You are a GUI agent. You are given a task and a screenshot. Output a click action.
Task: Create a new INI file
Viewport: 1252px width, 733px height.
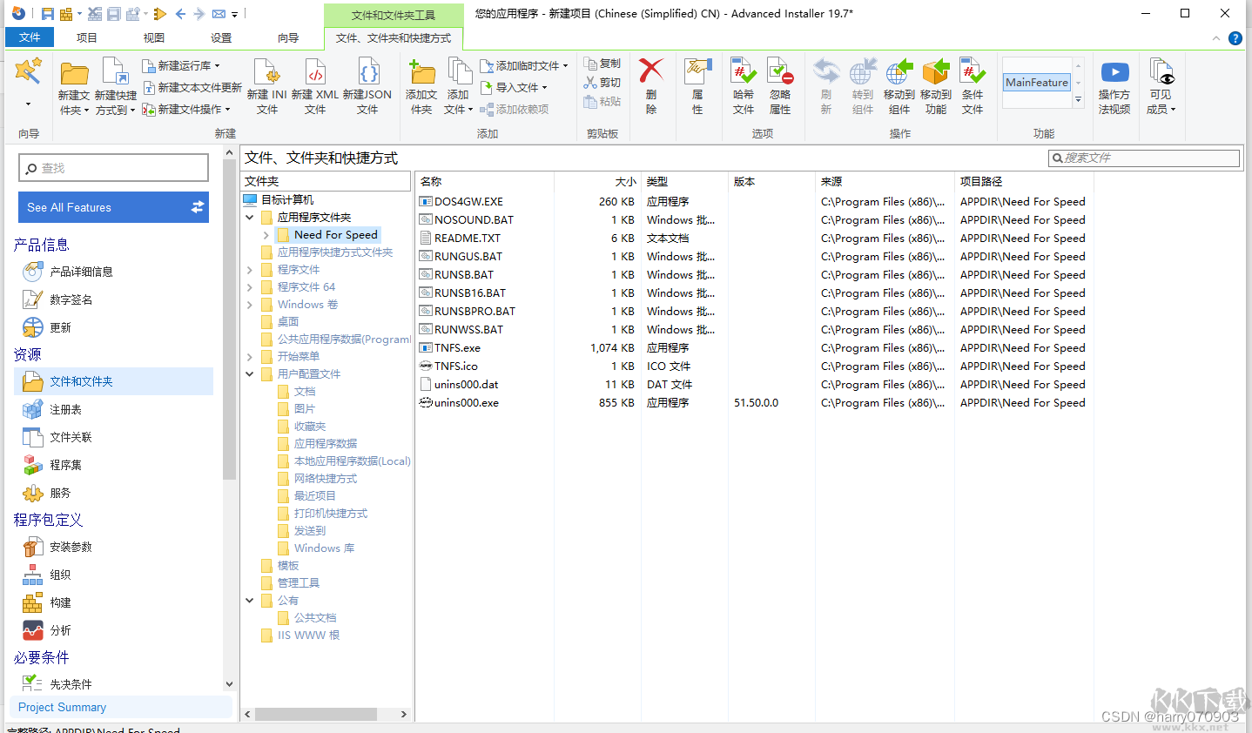(266, 84)
